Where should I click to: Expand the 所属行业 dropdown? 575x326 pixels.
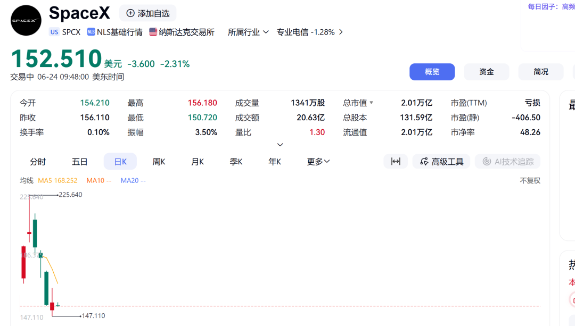tap(248, 32)
